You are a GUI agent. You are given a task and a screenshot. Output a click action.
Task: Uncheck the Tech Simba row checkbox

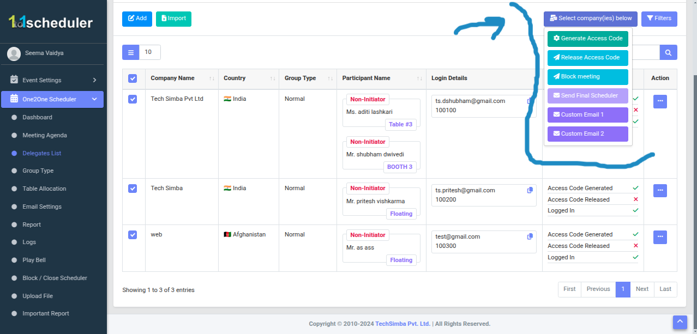pyautogui.click(x=133, y=188)
